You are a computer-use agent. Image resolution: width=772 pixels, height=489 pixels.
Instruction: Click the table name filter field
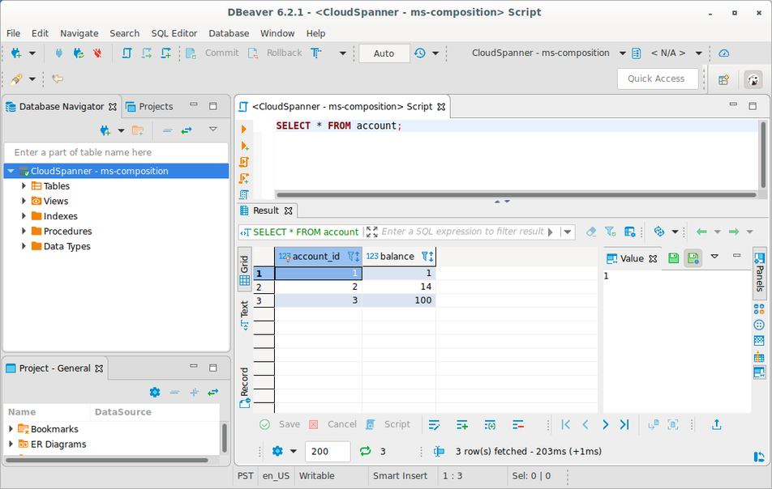pos(116,152)
